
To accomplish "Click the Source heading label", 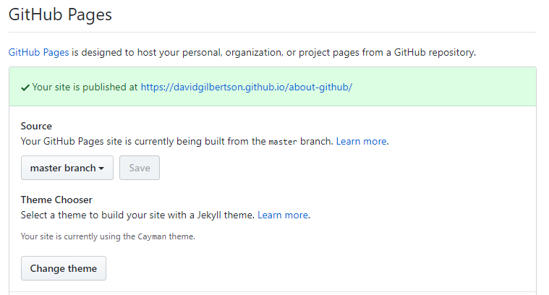I will click(x=36, y=126).
